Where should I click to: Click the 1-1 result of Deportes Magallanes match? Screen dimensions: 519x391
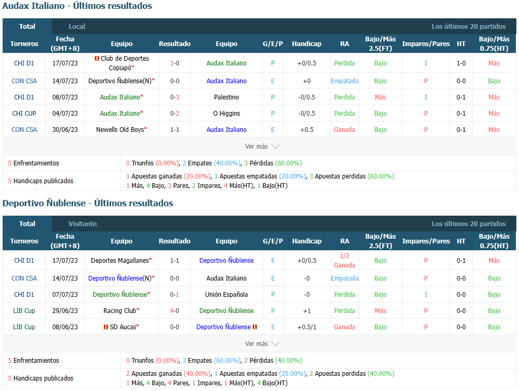coord(175,261)
